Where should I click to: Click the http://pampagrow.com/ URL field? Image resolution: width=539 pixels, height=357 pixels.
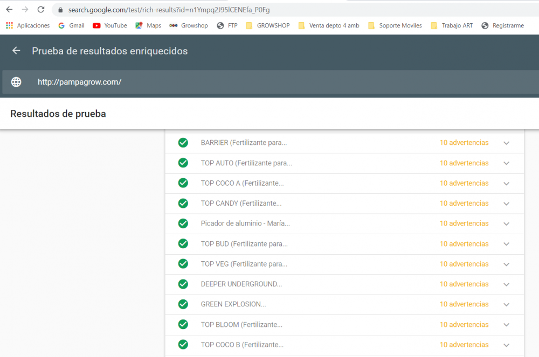271,82
